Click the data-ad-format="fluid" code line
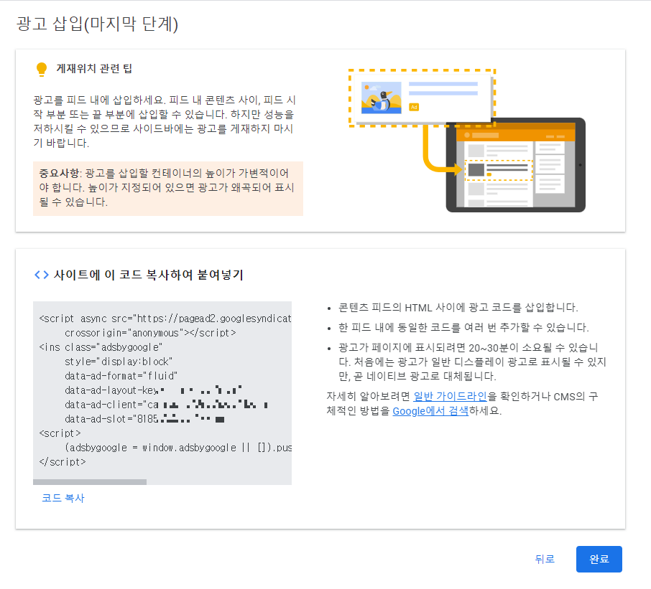 click(121, 375)
